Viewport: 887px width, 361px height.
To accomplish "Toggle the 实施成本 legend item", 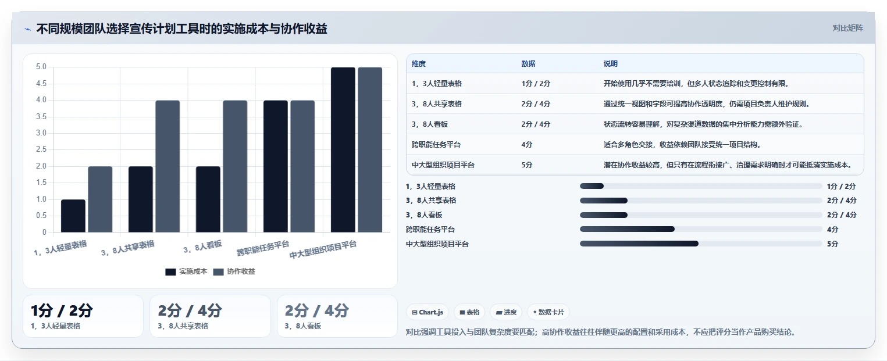I will coord(186,271).
